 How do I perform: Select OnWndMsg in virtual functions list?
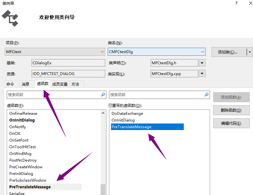pos(20,154)
